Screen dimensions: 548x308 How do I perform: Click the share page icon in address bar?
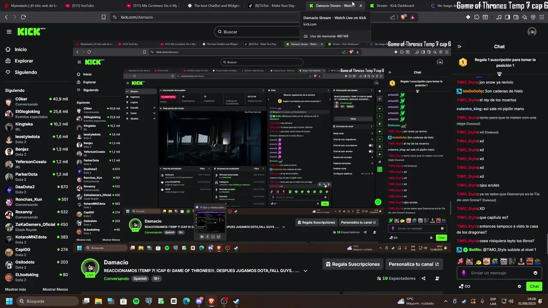[x=393, y=17]
